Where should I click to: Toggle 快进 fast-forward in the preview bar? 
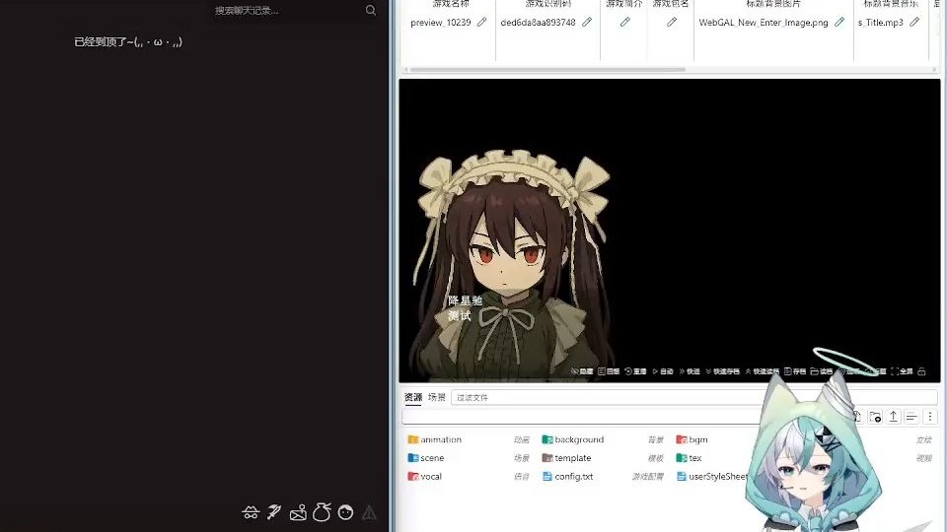690,371
